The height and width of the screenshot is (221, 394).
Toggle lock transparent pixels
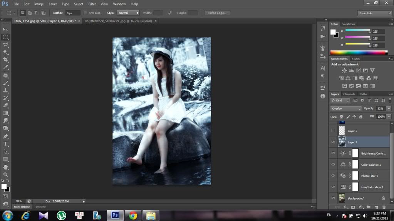click(x=342, y=116)
